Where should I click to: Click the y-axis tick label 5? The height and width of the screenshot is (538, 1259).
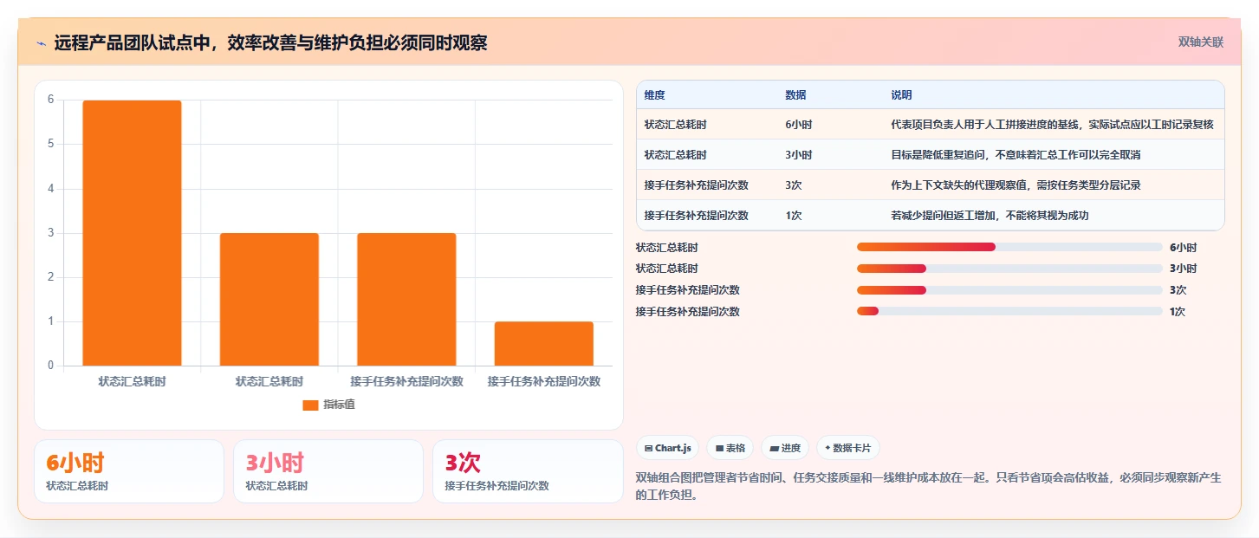pos(50,144)
